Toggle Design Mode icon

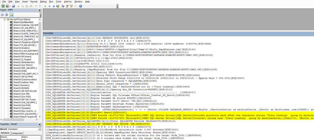click(58, 6)
